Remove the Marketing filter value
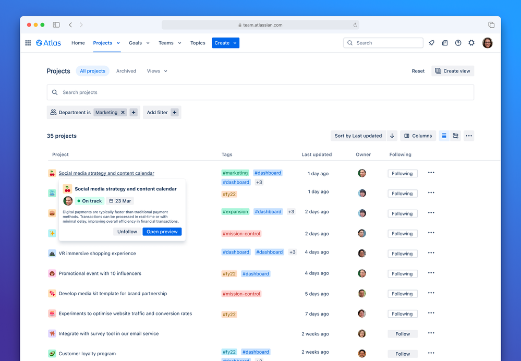Viewport: 521px width, 361px height. [123, 112]
